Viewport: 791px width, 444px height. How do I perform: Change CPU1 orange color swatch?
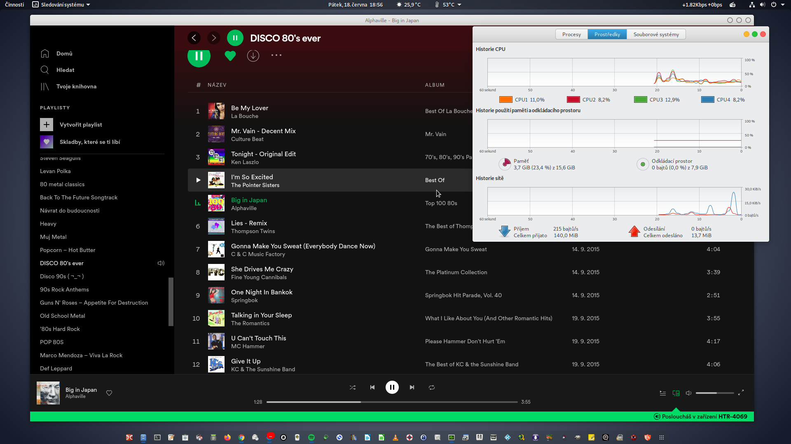coord(506,99)
